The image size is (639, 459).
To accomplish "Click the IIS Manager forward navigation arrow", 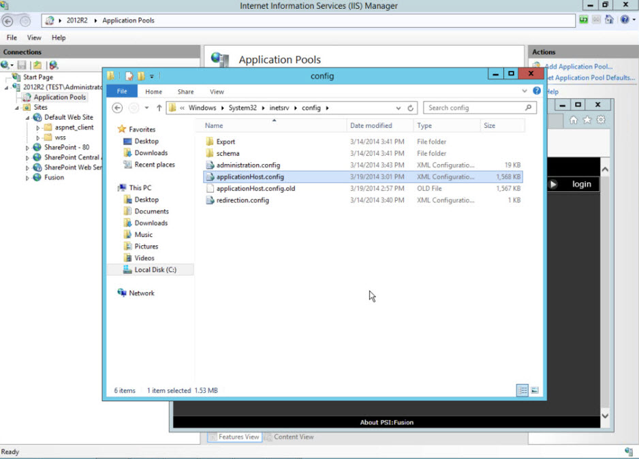I will (25, 21).
